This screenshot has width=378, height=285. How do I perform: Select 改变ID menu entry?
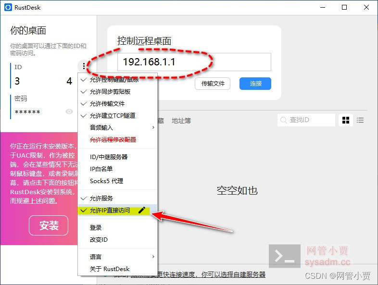[x=118, y=240]
